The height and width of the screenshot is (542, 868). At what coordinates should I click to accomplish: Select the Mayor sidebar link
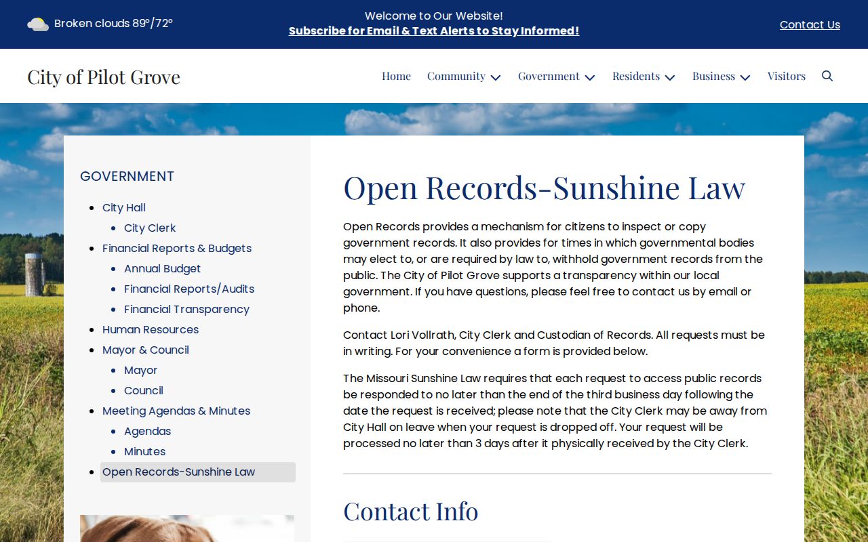140,370
